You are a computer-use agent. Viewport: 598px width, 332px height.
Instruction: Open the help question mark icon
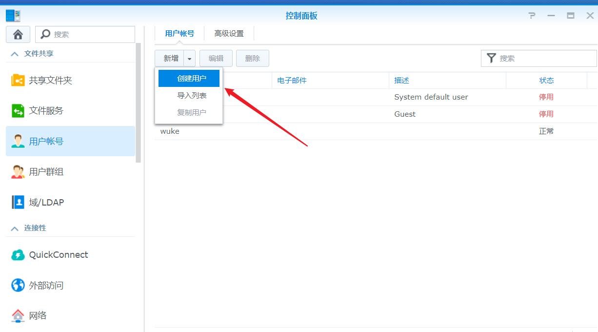pyautogui.click(x=532, y=15)
